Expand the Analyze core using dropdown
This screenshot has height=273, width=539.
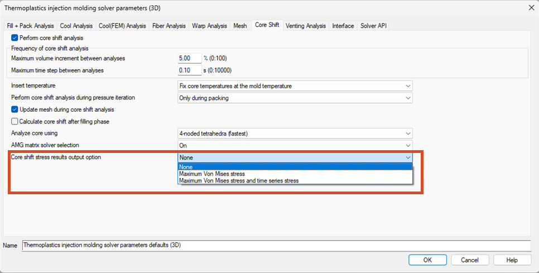295,133
